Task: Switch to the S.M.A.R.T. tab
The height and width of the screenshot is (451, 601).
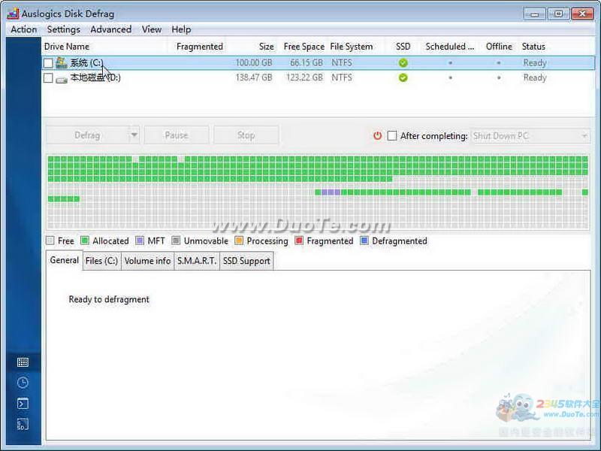Action: pyautogui.click(x=197, y=261)
